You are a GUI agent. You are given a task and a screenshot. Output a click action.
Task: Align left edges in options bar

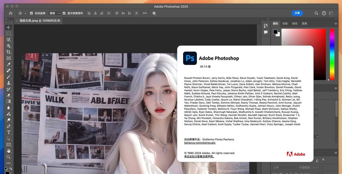point(89,13)
